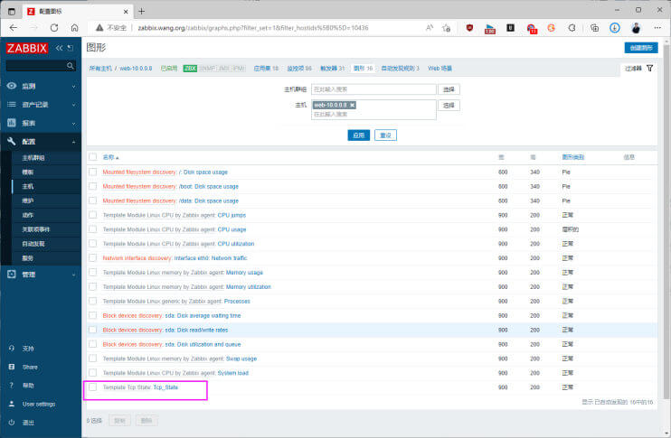The image size is (671, 438).
Task: Collapse the sidebar with the double-chevron icon
Action: click(x=60, y=48)
